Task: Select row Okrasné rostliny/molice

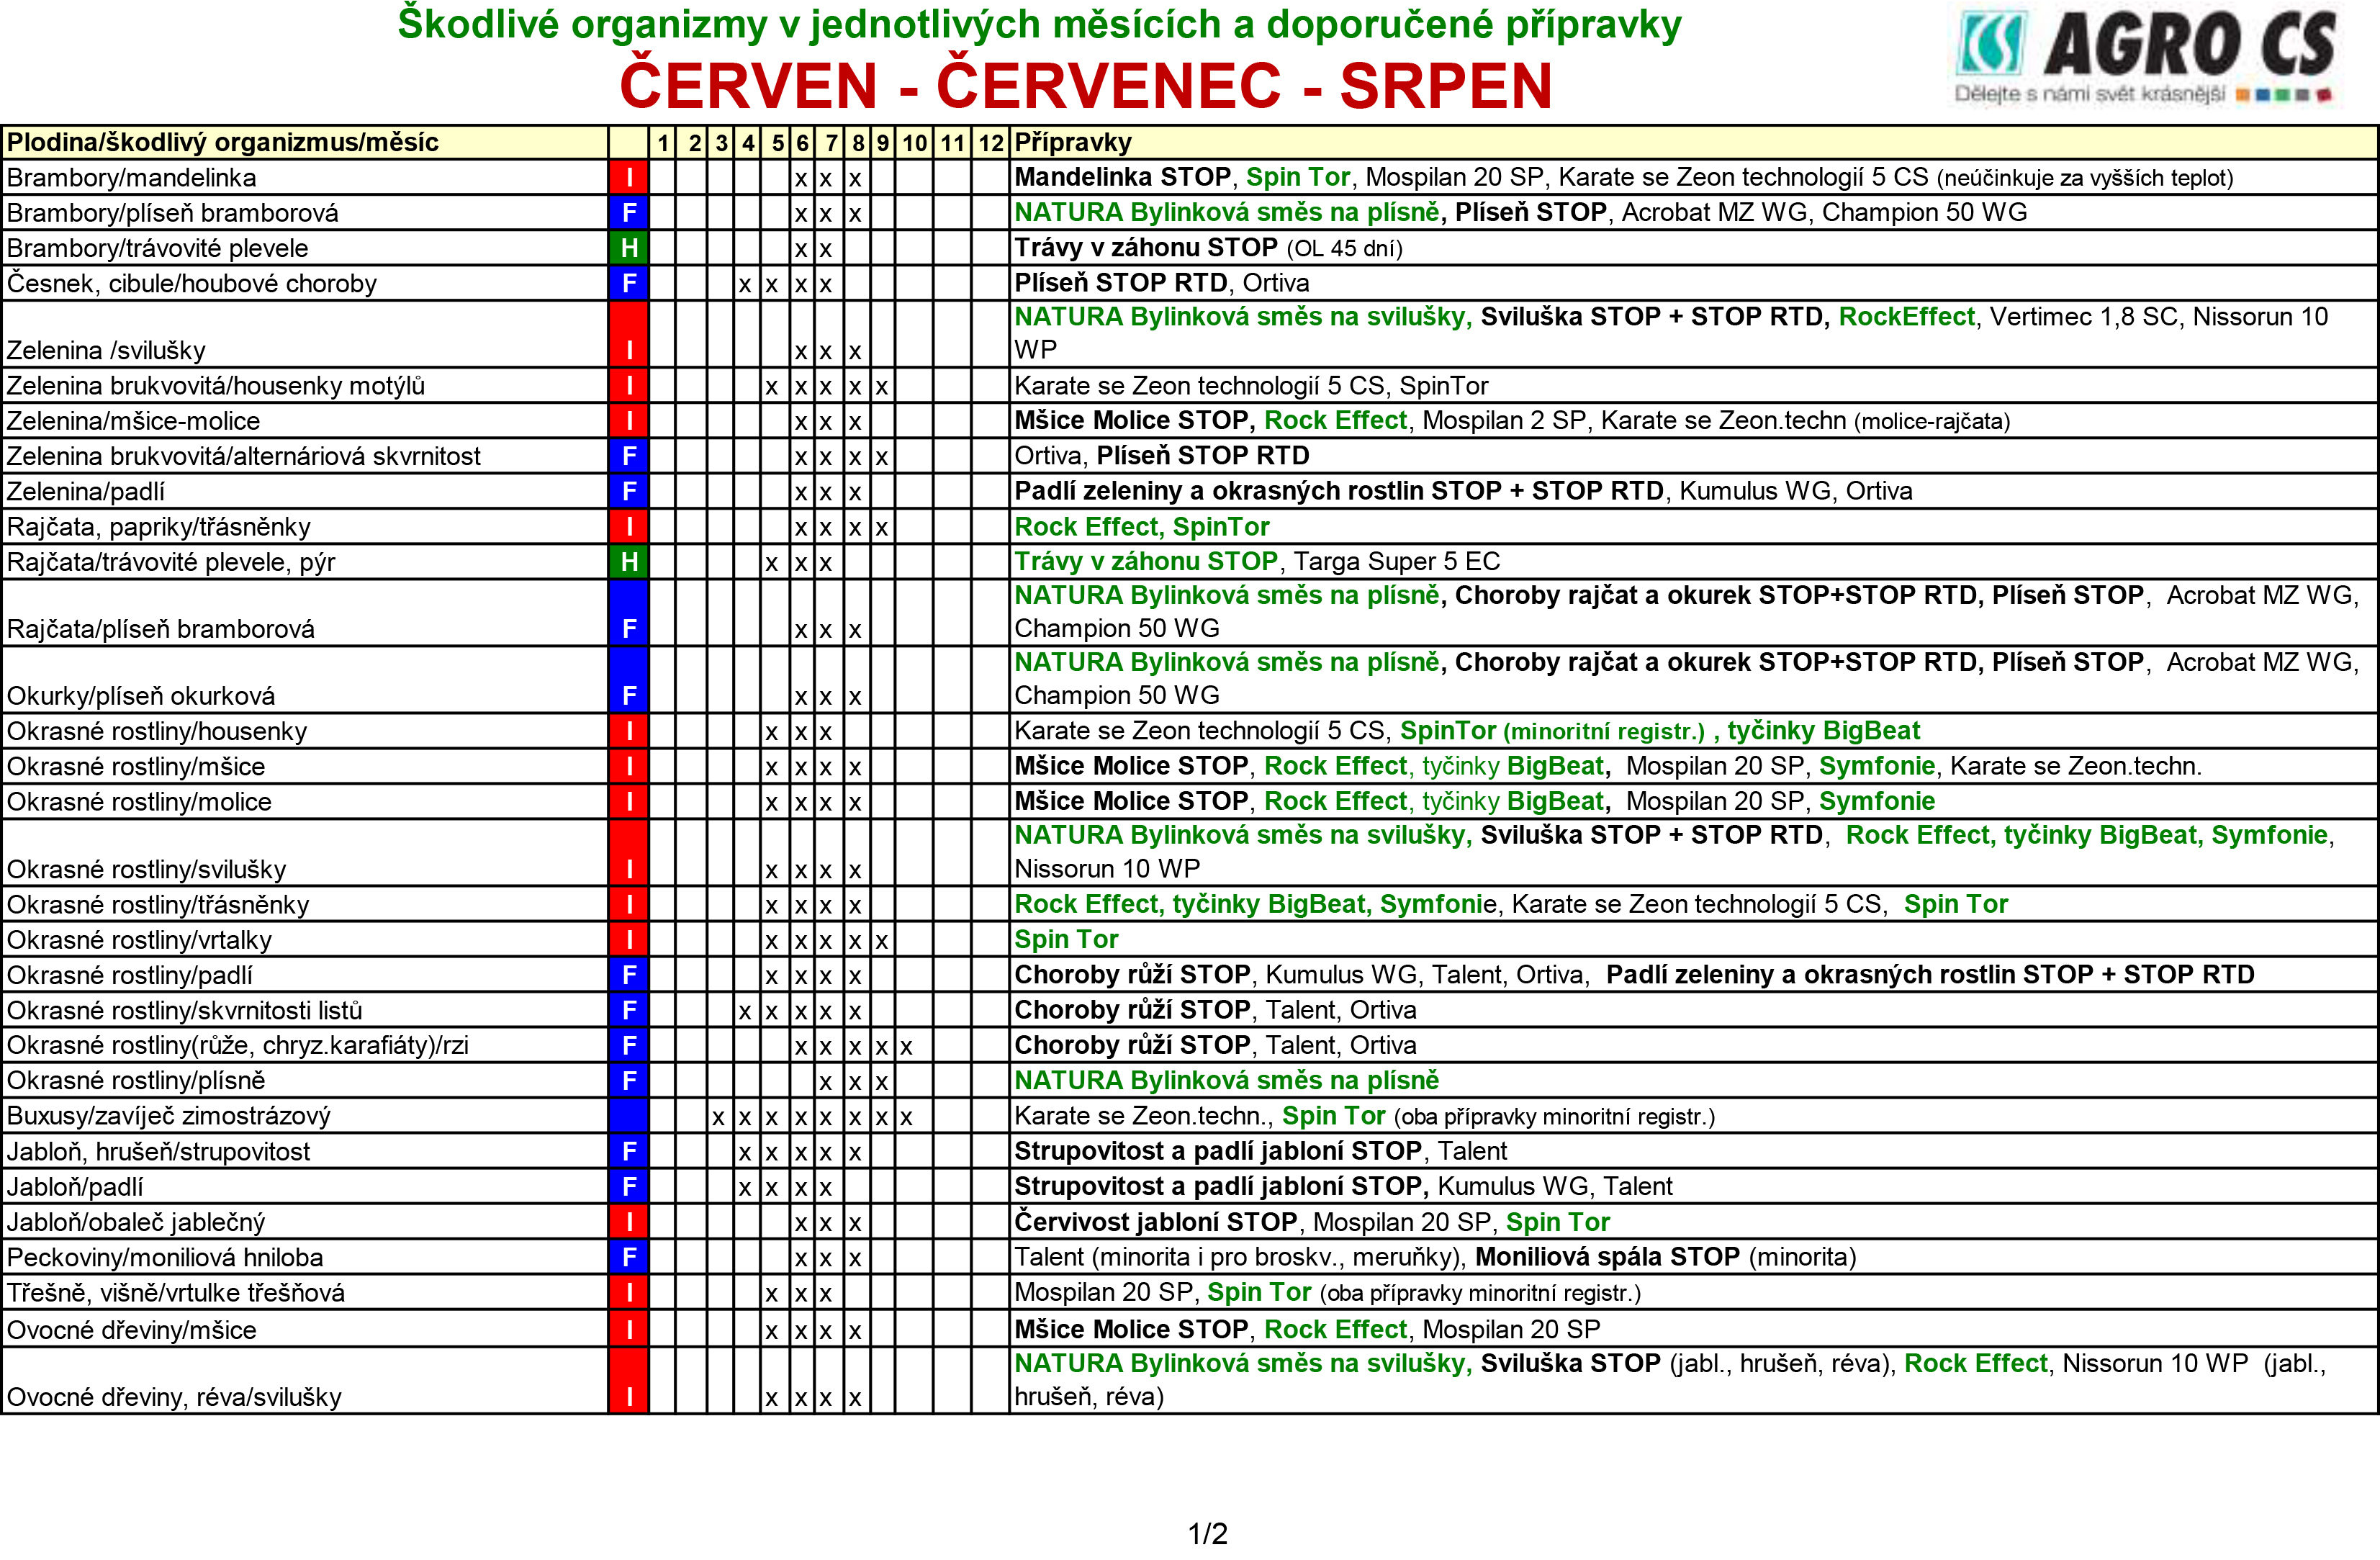Action: 1189,801
